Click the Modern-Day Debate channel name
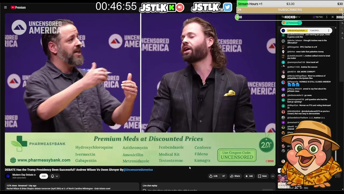Viewport: 344px width, 194px height. 23,175
